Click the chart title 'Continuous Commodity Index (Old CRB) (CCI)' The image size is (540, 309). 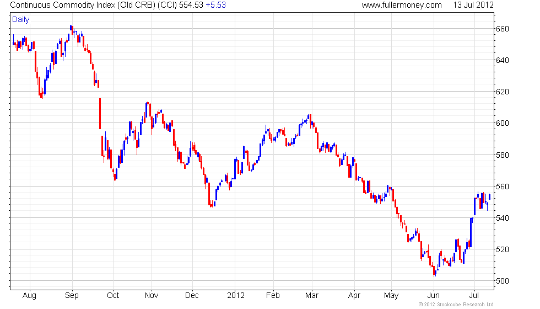93,5
